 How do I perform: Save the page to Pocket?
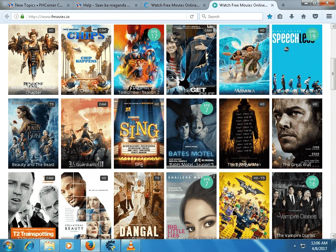(315, 16)
